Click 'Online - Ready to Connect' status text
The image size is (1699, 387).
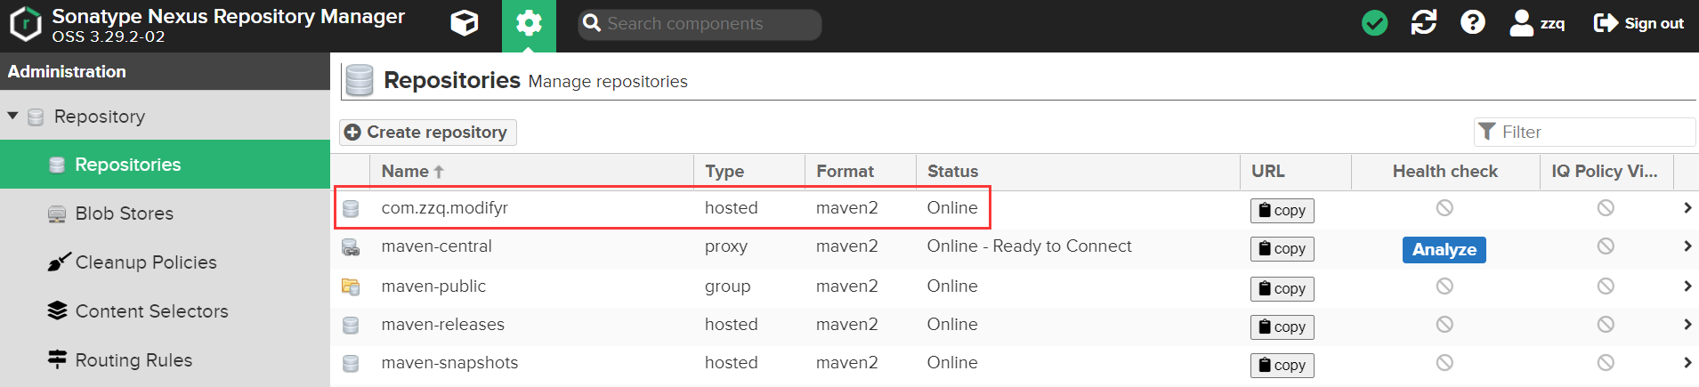click(1030, 246)
